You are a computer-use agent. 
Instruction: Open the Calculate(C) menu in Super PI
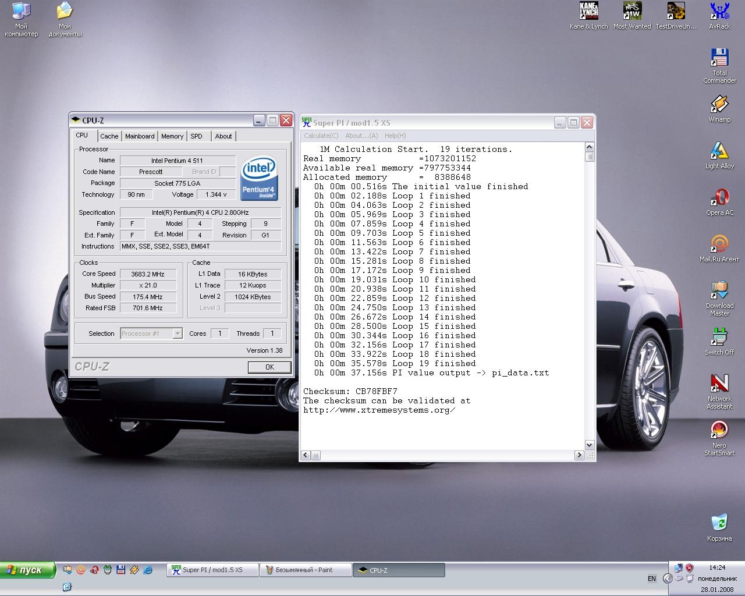click(321, 136)
